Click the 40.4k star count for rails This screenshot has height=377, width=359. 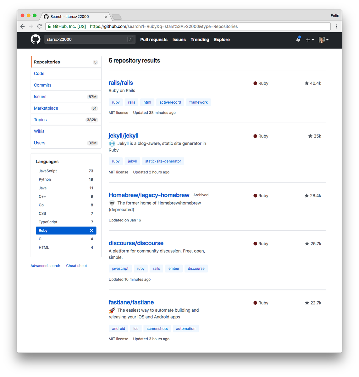point(313,83)
